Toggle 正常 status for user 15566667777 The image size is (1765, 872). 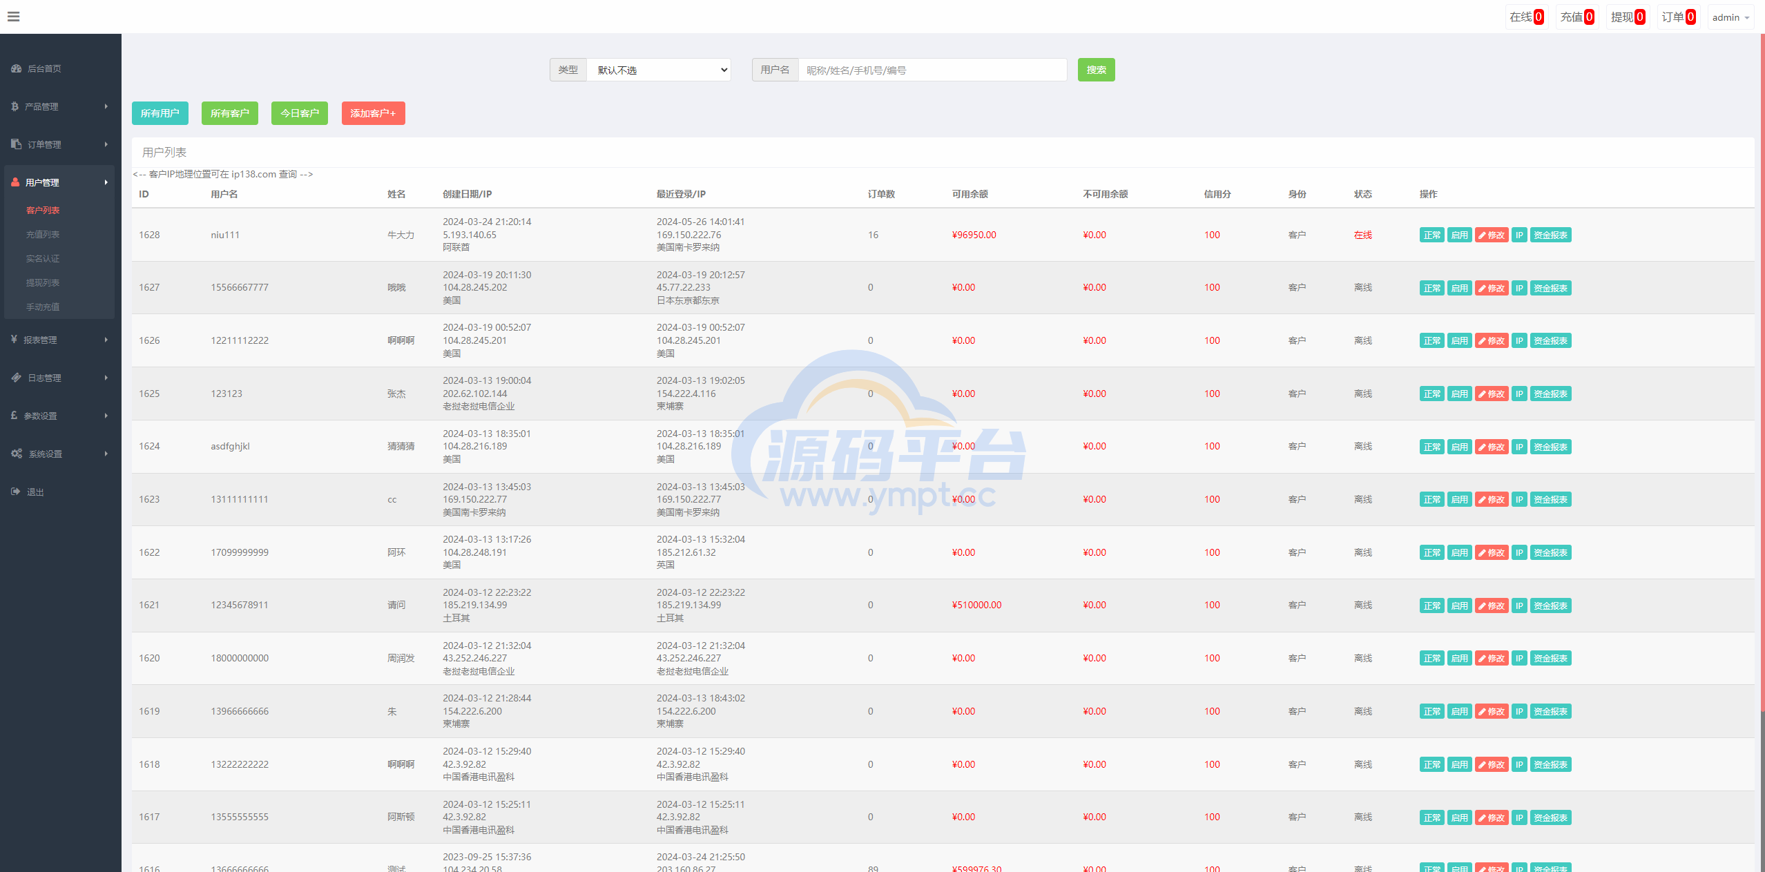point(1431,288)
